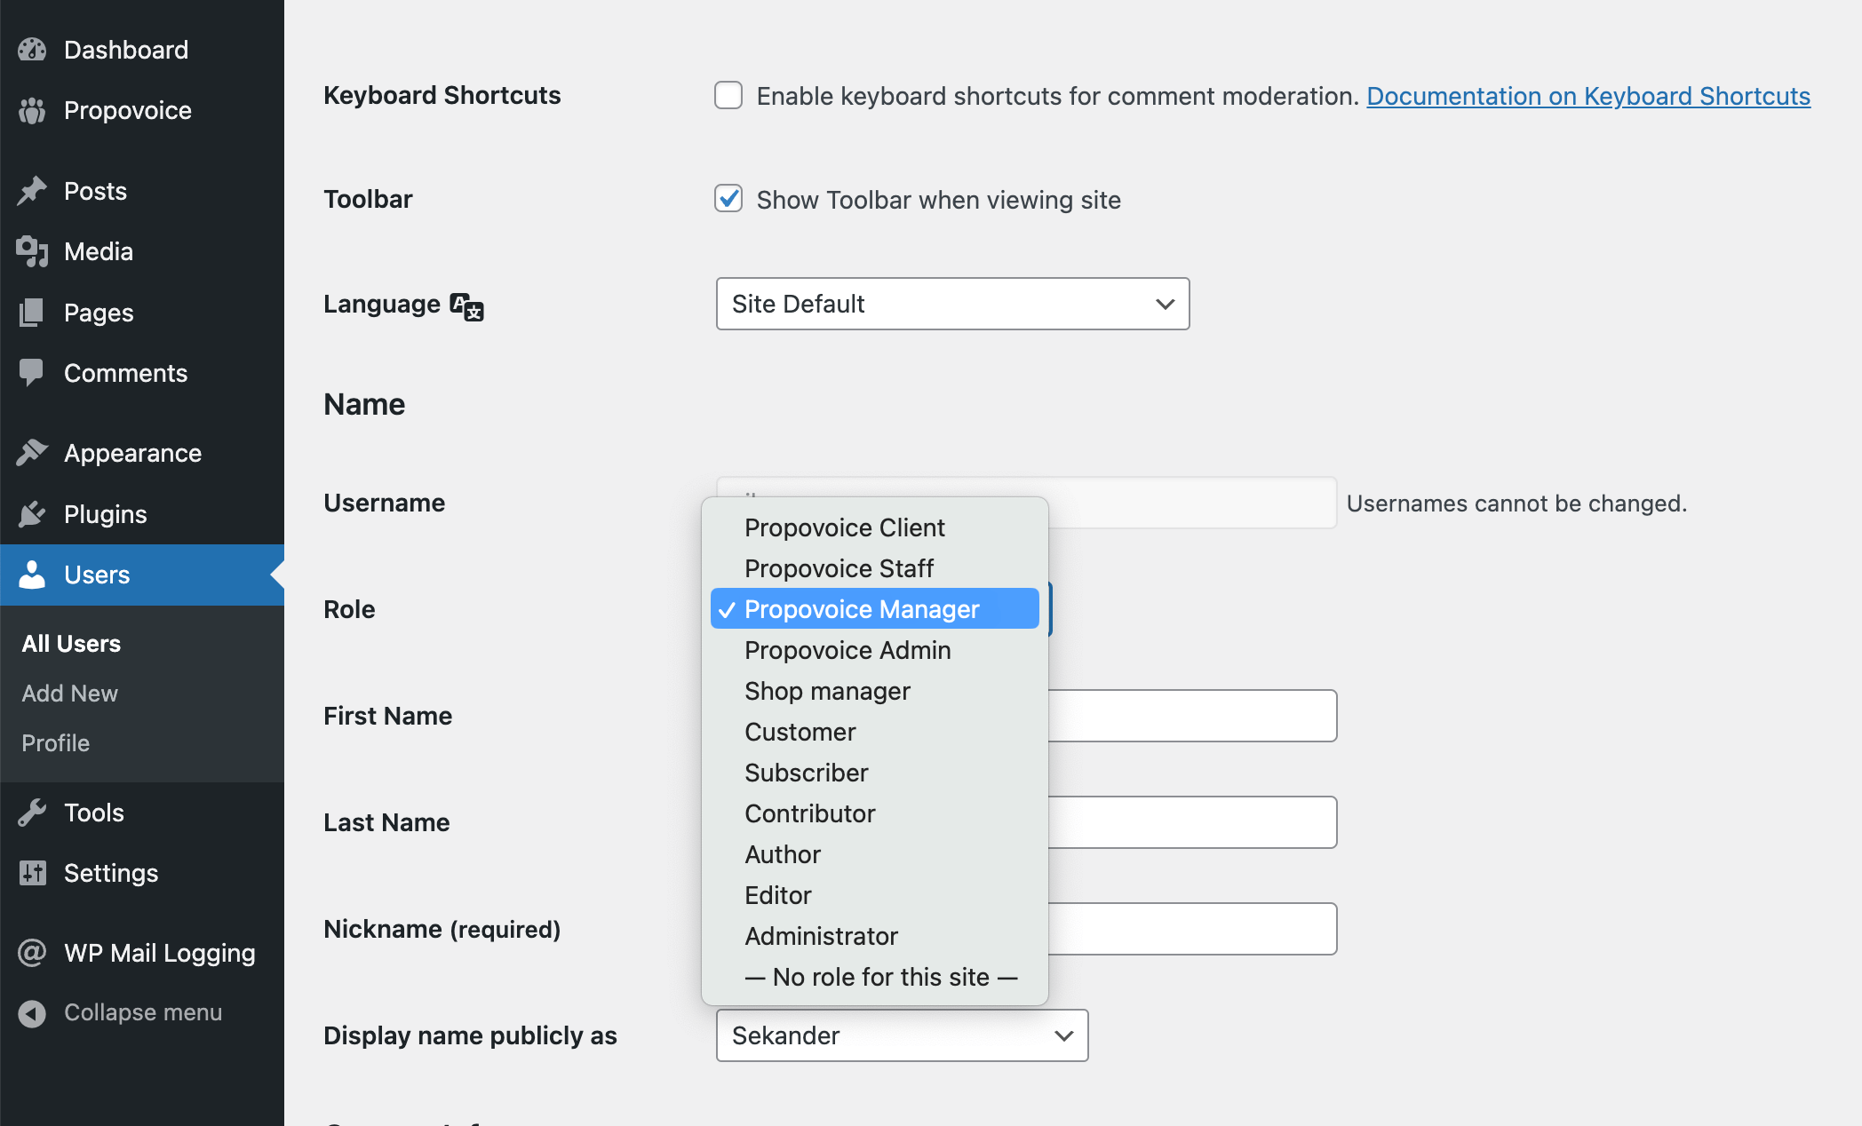The image size is (1862, 1126).
Task: Open All Users submenu link
Action: [71, 644]
